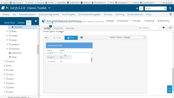Toggle the Protected members checkbox
Viewport: 174px width, 98px height.
tap(118, 21)
